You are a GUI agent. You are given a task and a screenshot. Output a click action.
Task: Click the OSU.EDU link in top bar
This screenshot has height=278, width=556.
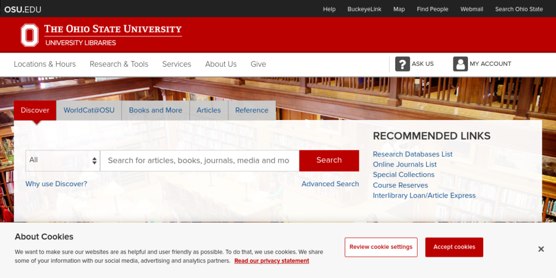click(23, 9)
